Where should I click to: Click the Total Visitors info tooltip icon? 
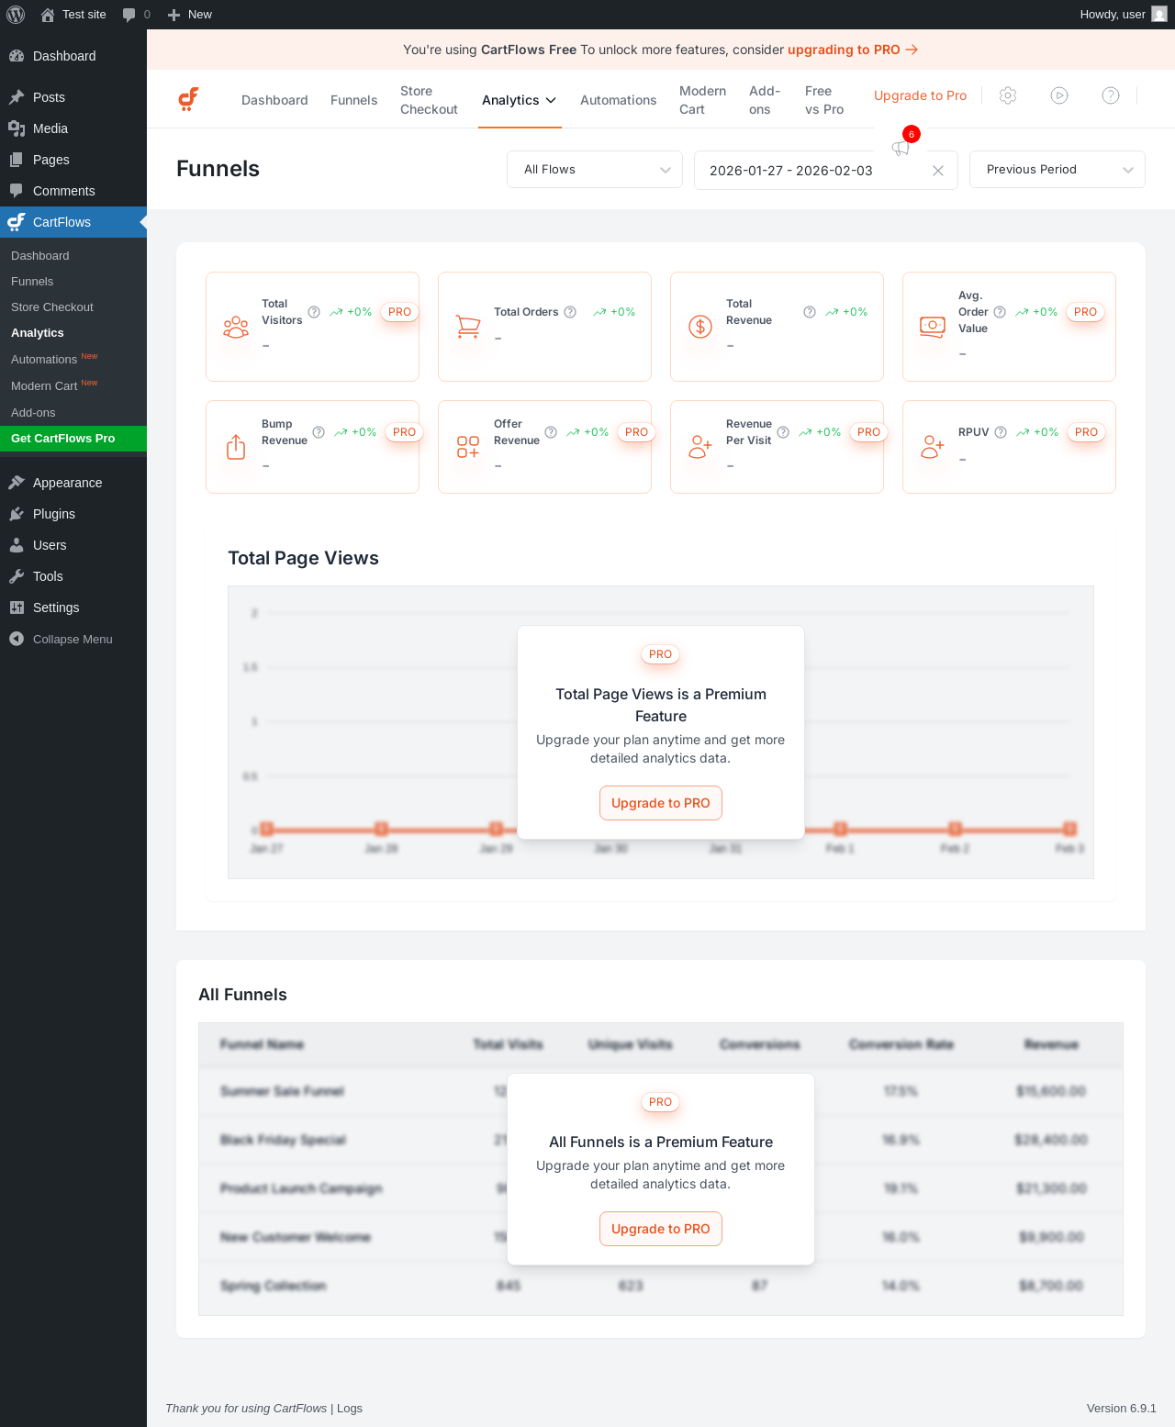click(x=314, y=312)
